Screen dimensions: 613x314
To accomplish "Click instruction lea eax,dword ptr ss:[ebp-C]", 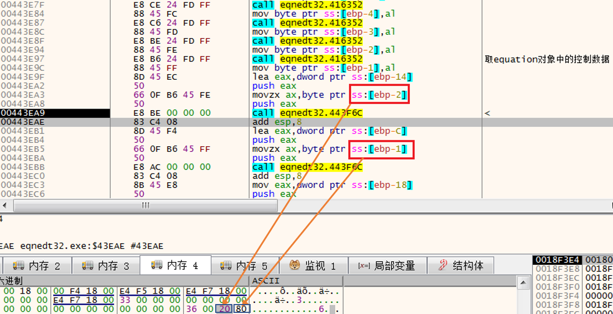I will [x=330, y=131].
